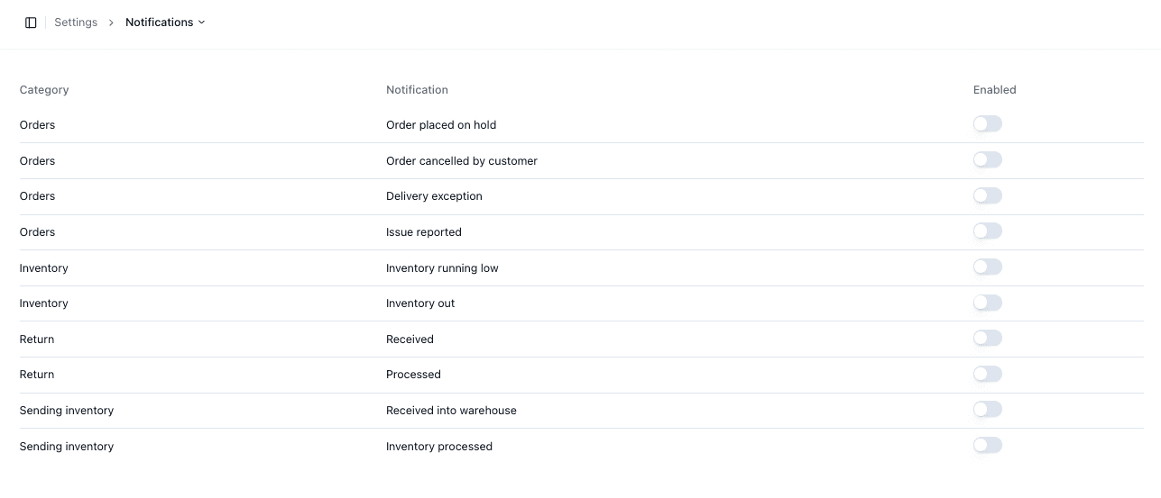Click the Inventory running low label
This screenshot has width=1161, height=498.
(x=442, y=268)
